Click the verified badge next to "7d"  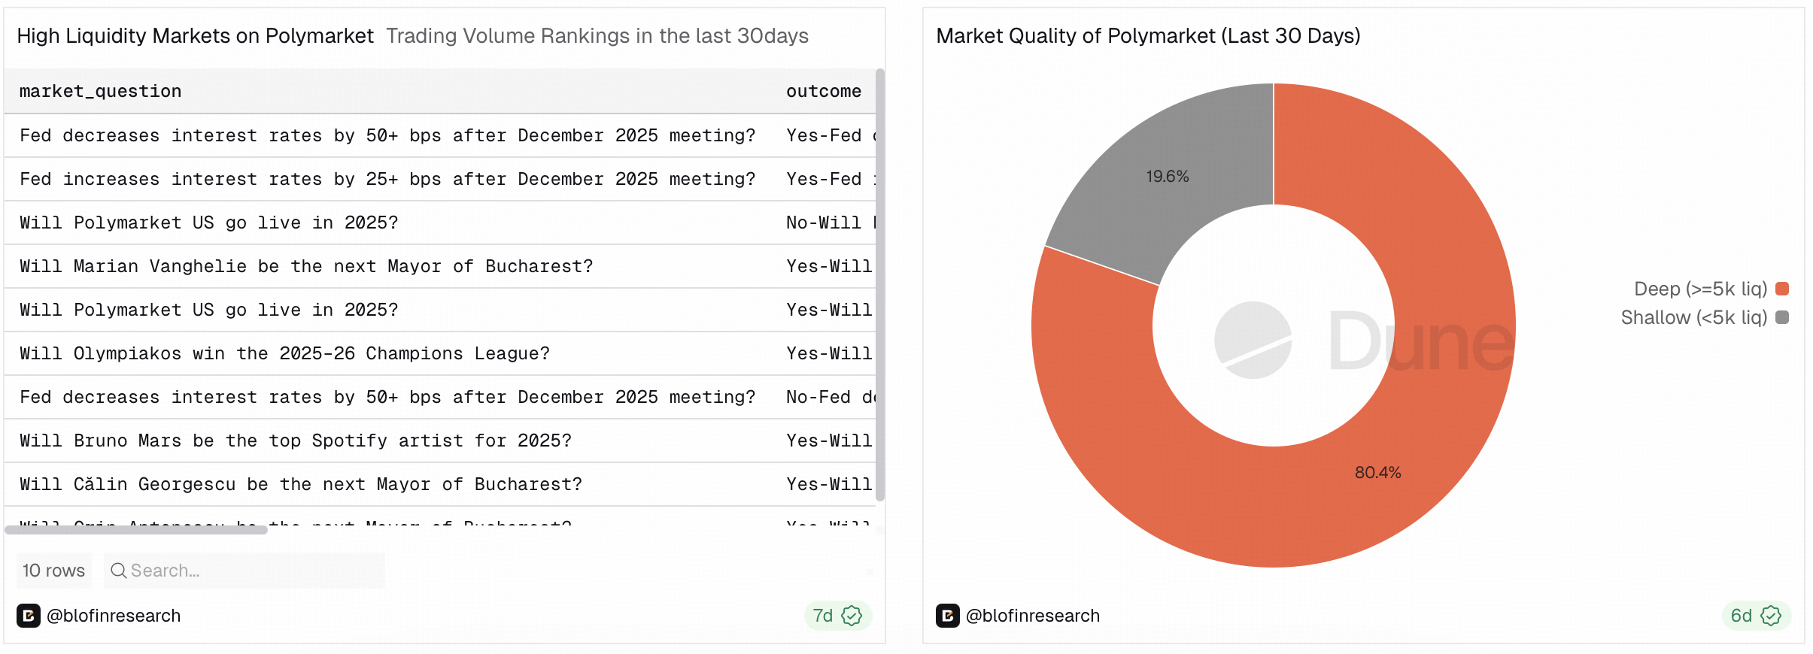(x=852, y=616)
